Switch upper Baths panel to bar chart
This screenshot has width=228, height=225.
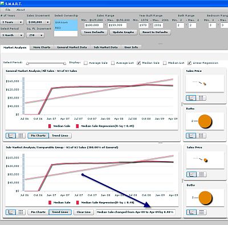201,136
